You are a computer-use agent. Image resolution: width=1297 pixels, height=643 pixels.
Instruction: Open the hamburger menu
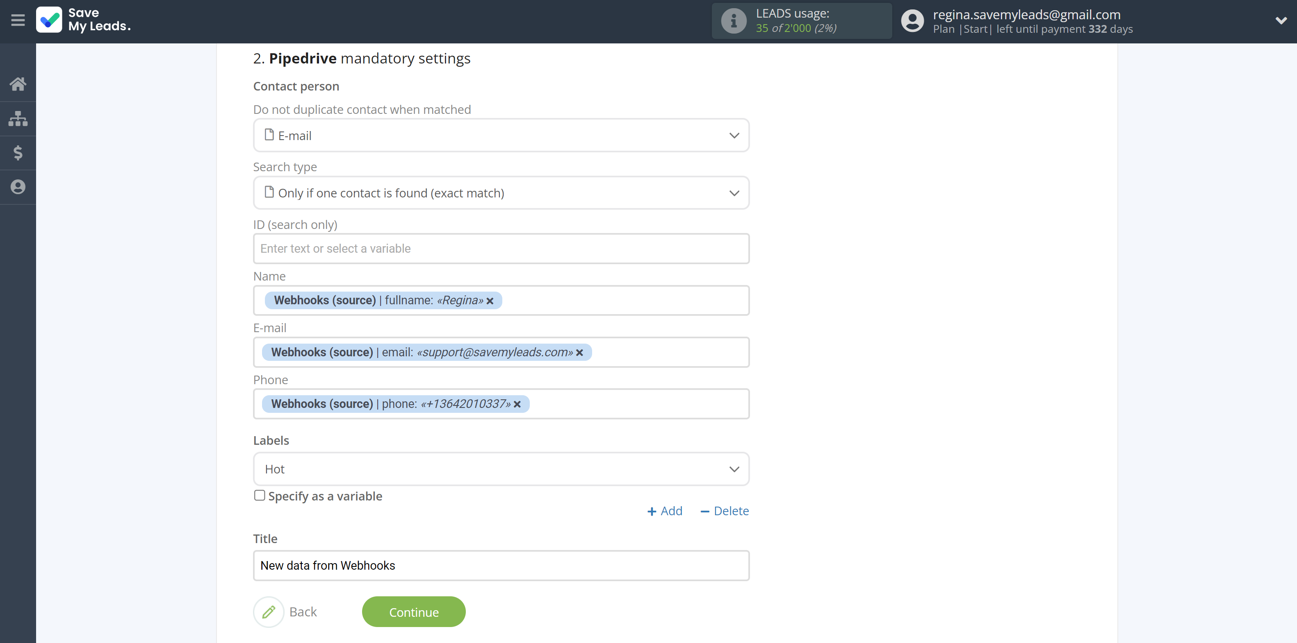18,20
